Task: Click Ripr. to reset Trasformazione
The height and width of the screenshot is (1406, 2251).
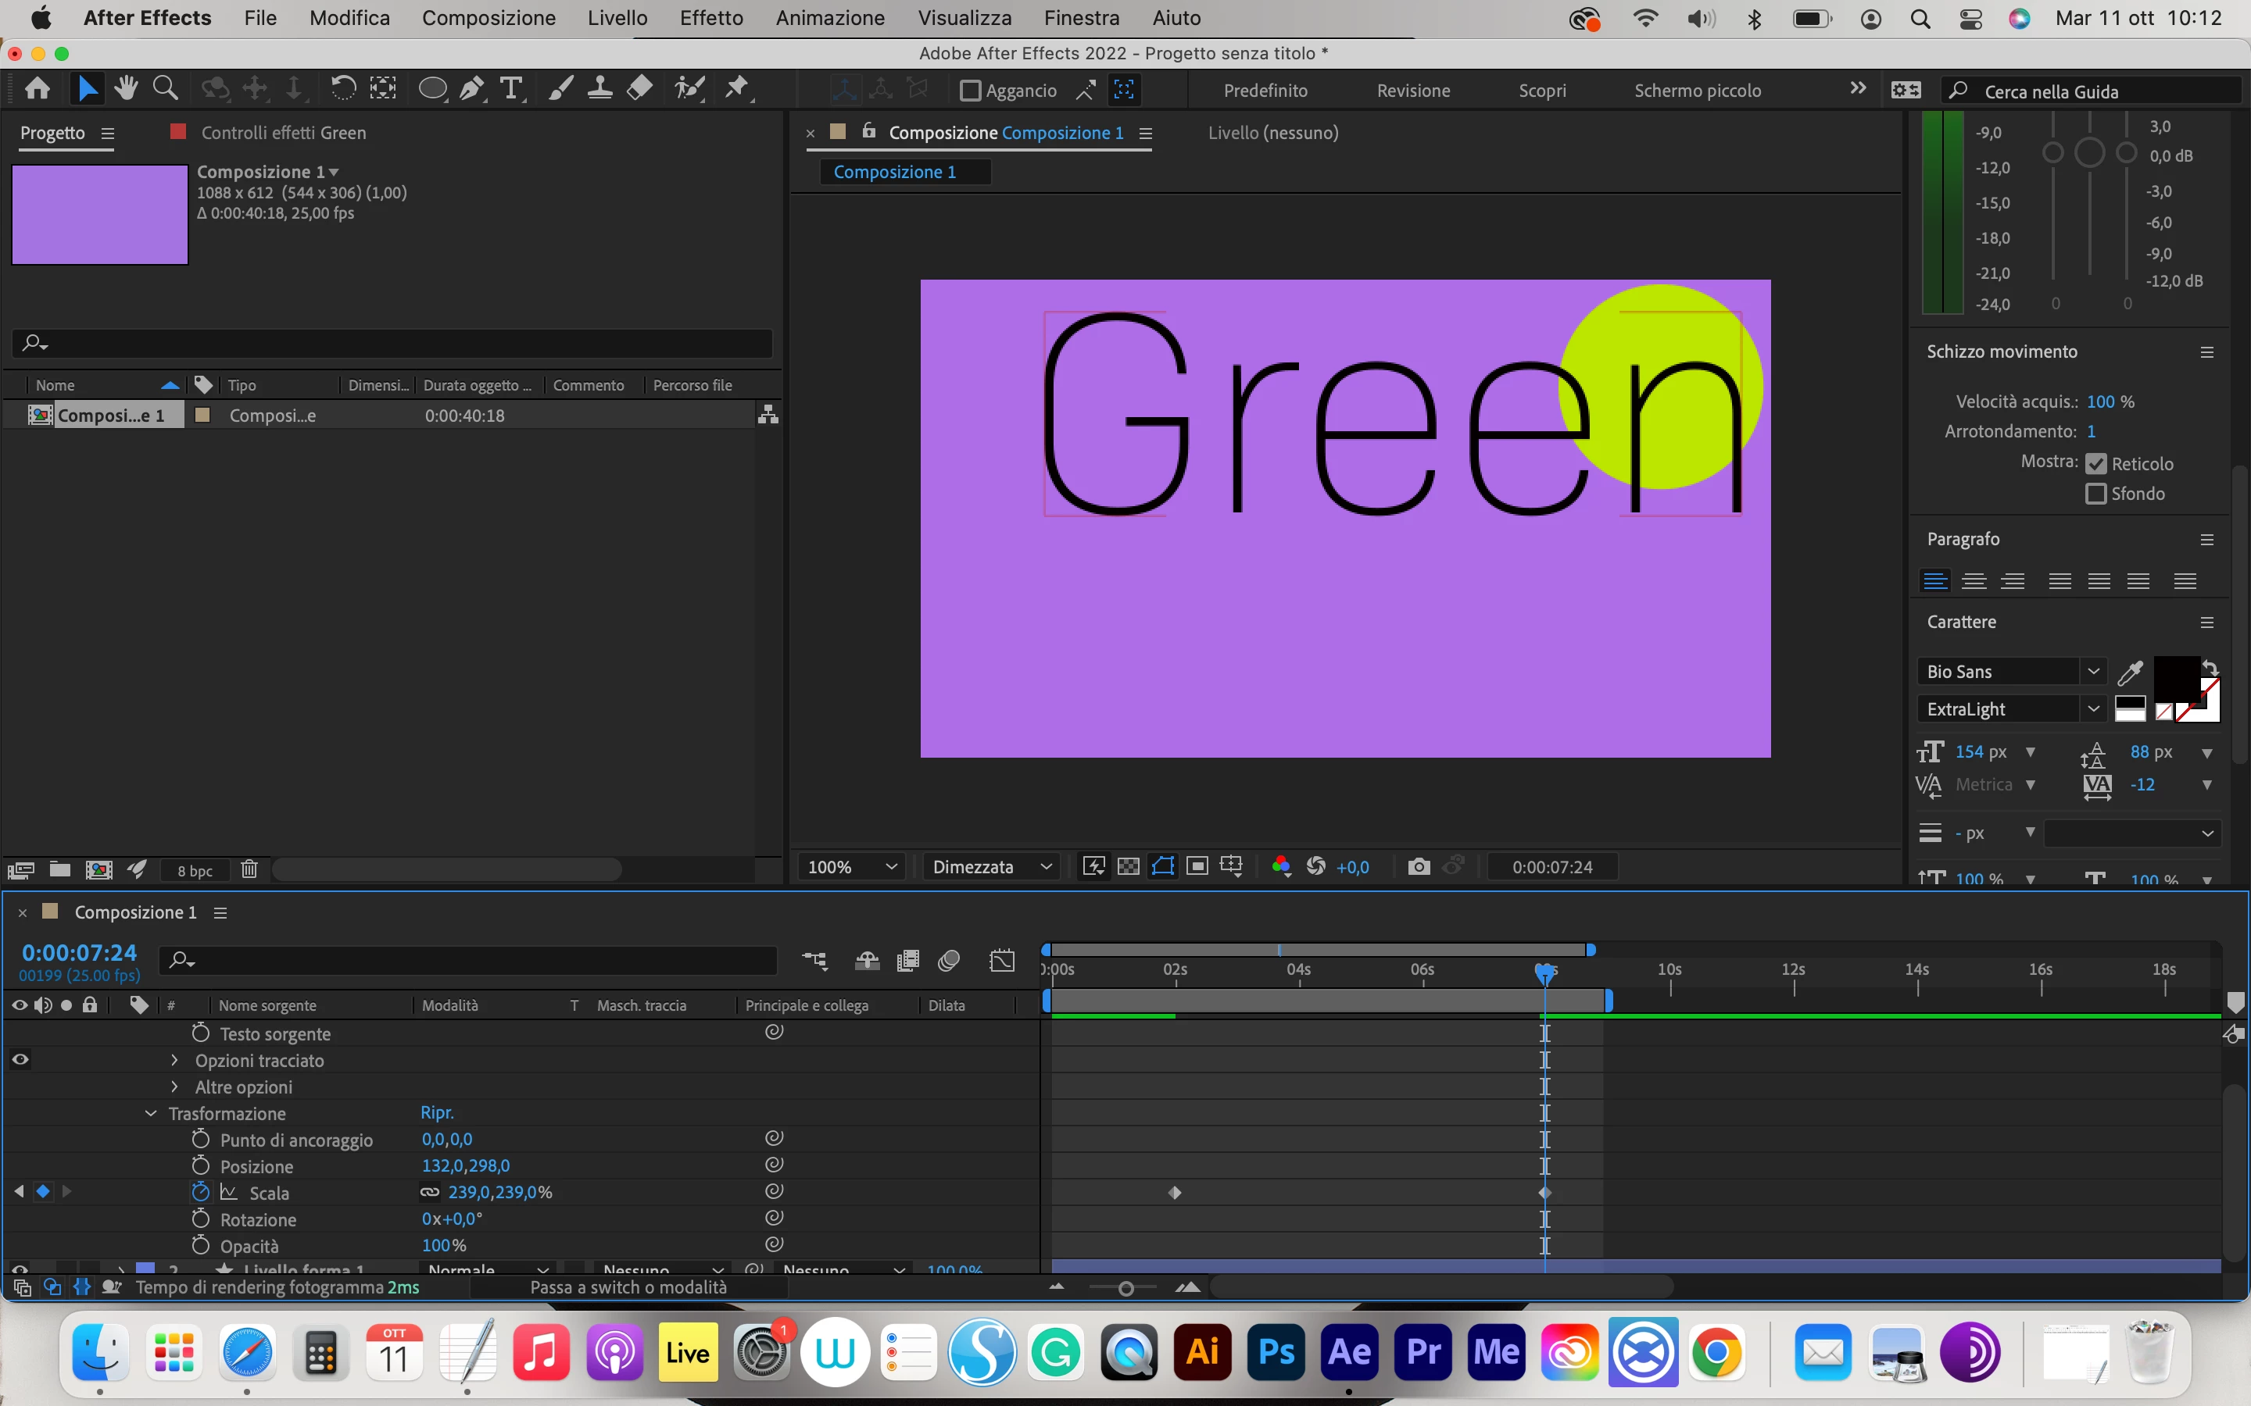Action: pos(436,1113)
